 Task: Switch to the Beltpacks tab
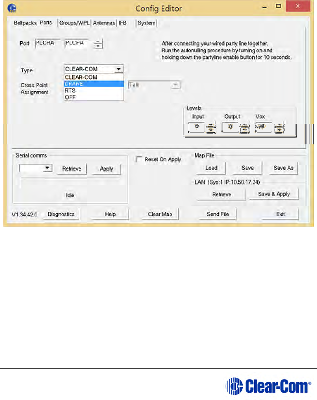(x=25, y=23)
